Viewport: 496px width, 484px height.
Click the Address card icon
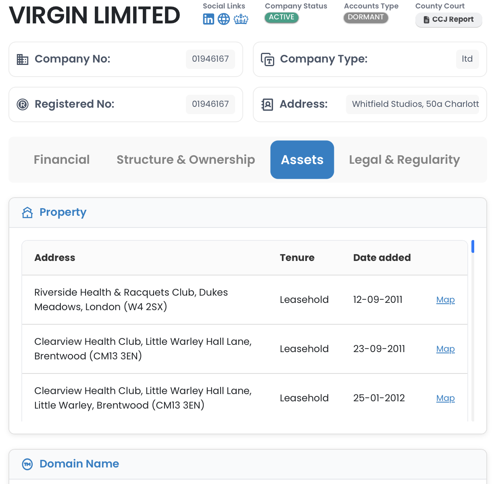[x=267, y=104]
